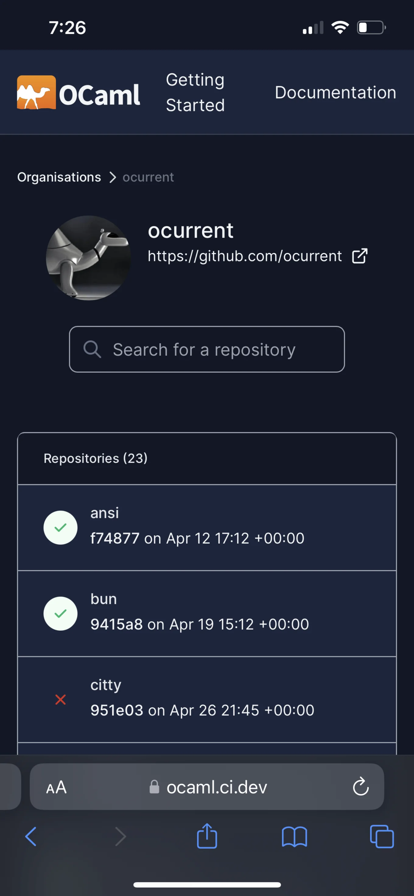Image resolution: width=414 pixels, height=896 pixels.
Task: Open the external GitHub link icon
Action: (360, 256)
